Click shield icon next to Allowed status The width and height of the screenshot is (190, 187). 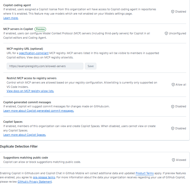click(x=173, y=160)
